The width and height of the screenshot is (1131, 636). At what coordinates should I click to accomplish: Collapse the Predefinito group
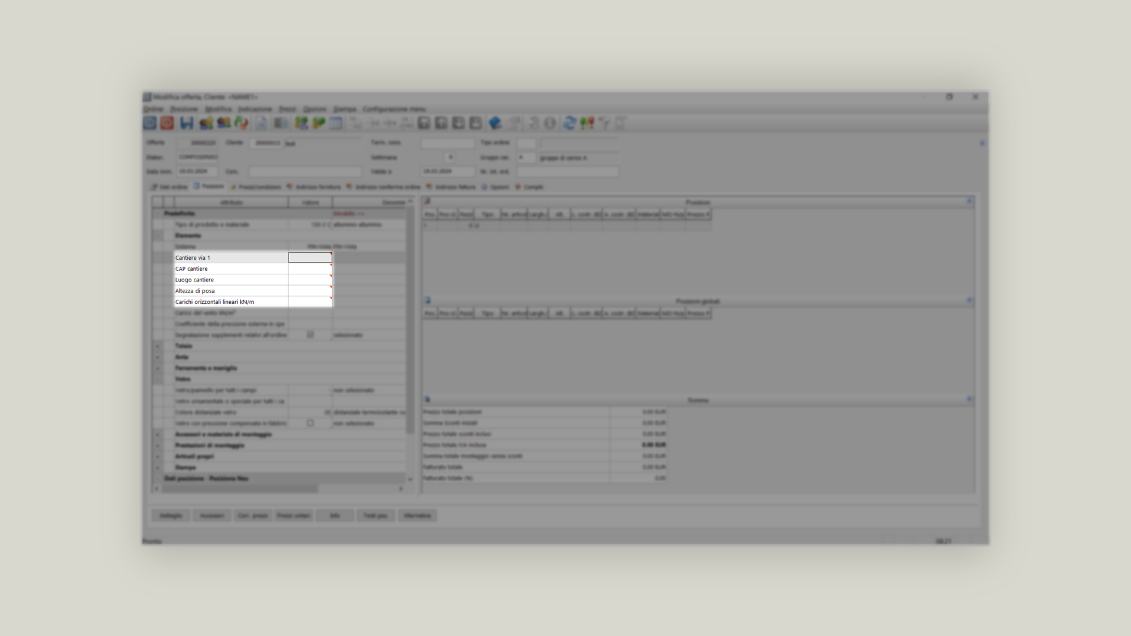[157, 213]
